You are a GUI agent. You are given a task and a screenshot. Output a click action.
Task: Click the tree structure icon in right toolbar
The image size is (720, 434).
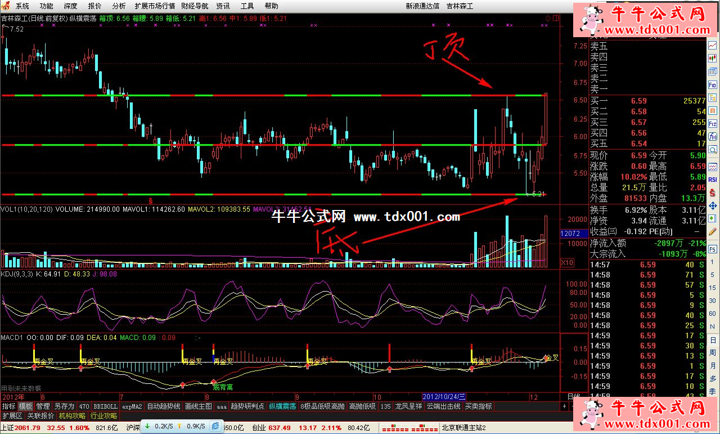713,98
